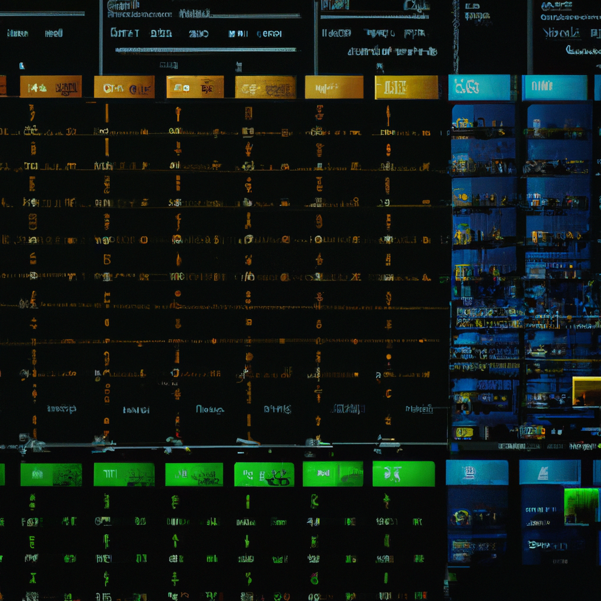Open the yellow header tile beside blue tiles
Screen dimensions: 601x601
coord(406,87)
